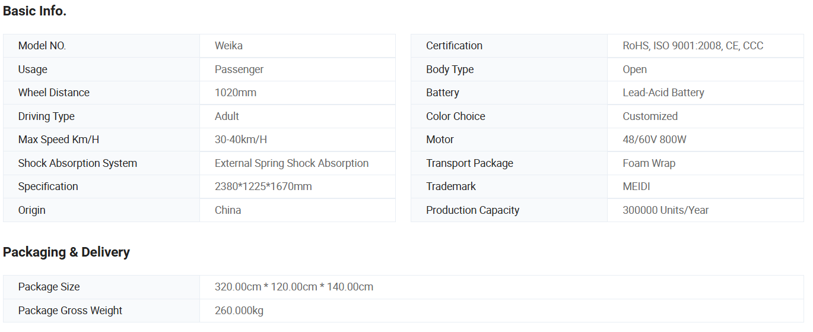Screen dimensions: 813x332
Task: Select the RoHS, ISO 9001:2008 certification text
Action: (673, 46)
